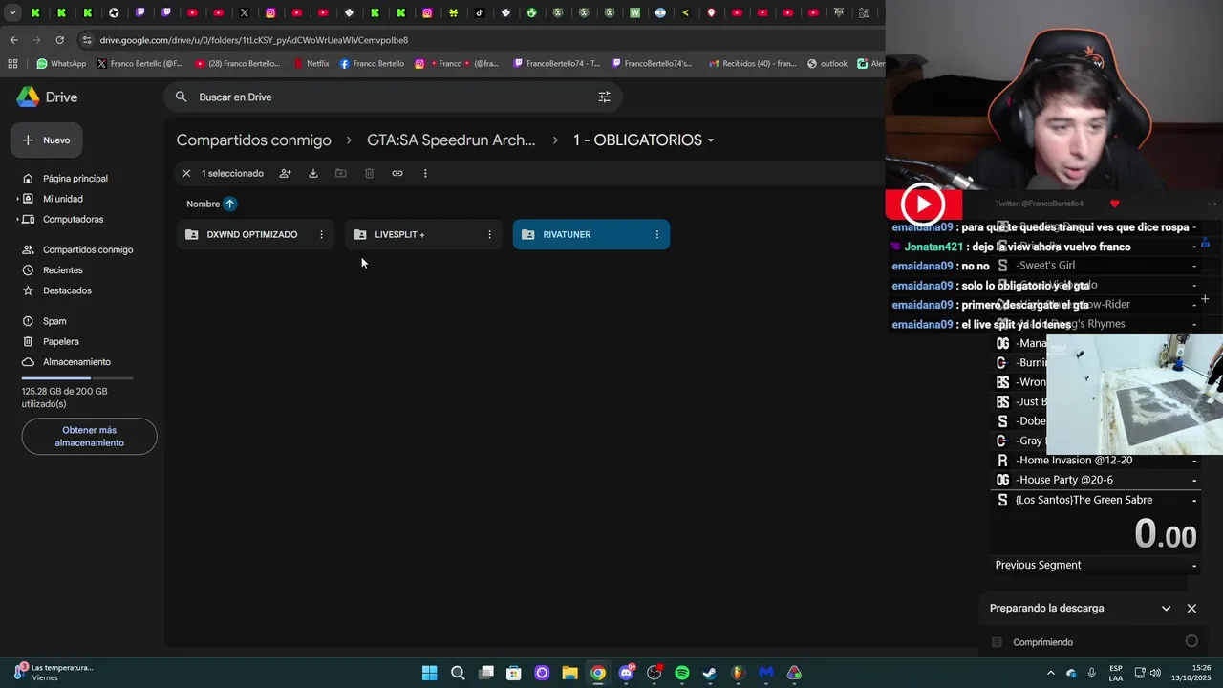Cancel the Comprimiendo download with the circle icon
The height and width of the screenshot is (688, 1223).
1191,641
